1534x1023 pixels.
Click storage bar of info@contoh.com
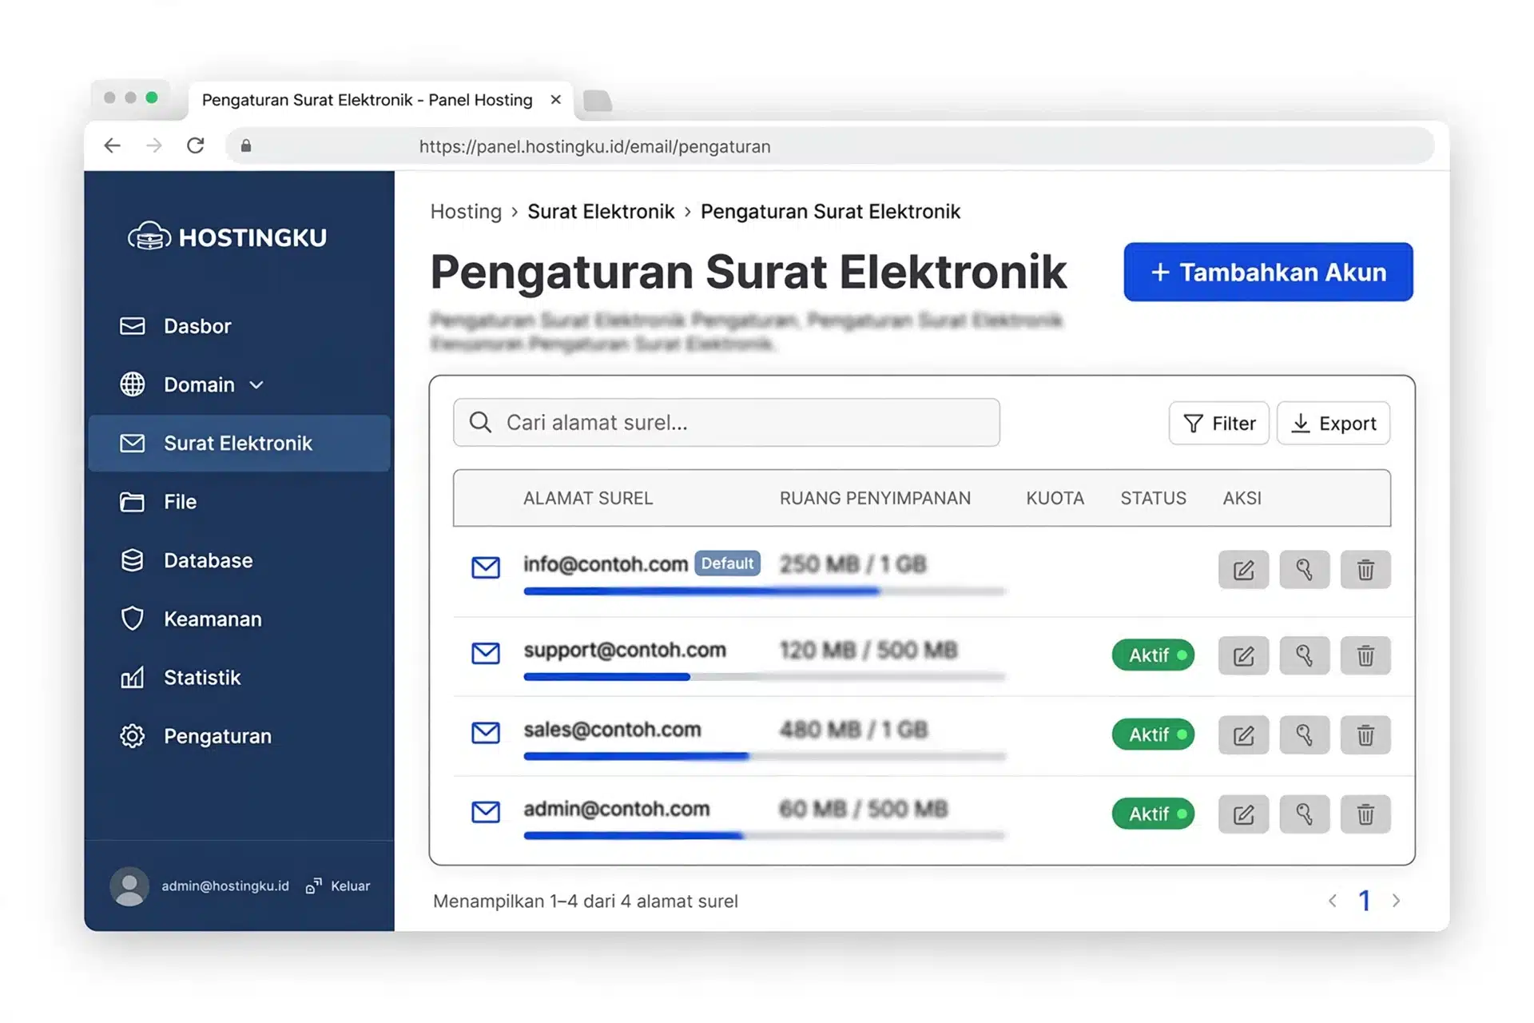(x=765, y=591)
